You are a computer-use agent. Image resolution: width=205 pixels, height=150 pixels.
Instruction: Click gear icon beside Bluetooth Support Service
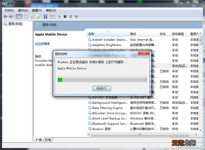(x=89, y=123)
